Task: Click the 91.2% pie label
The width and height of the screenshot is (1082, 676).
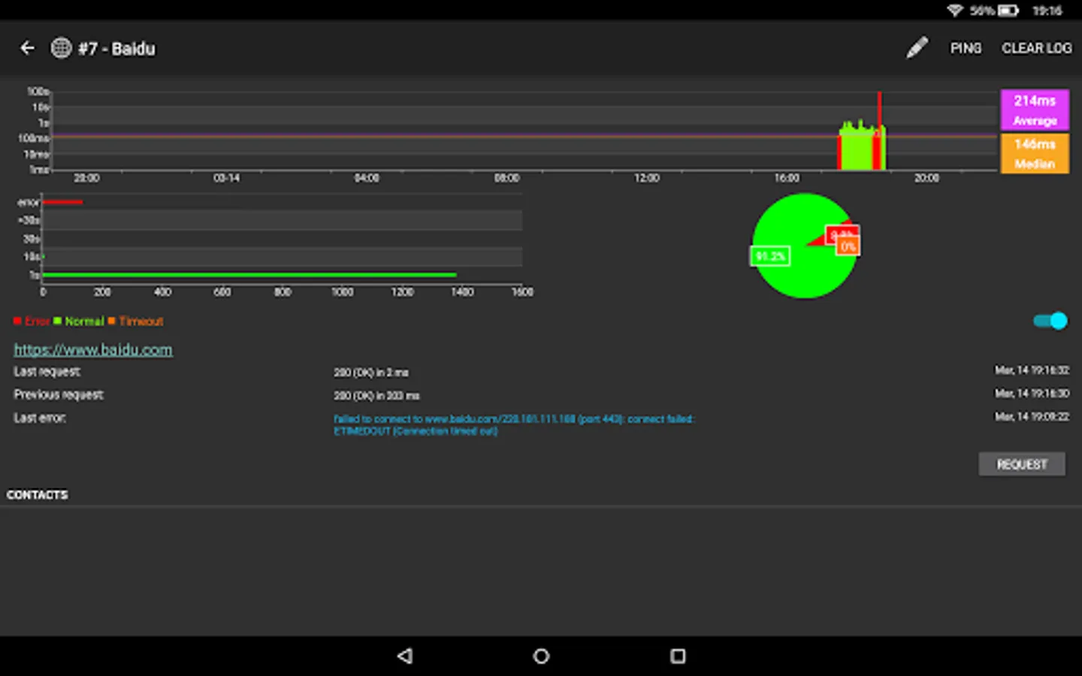Action: 770,256
